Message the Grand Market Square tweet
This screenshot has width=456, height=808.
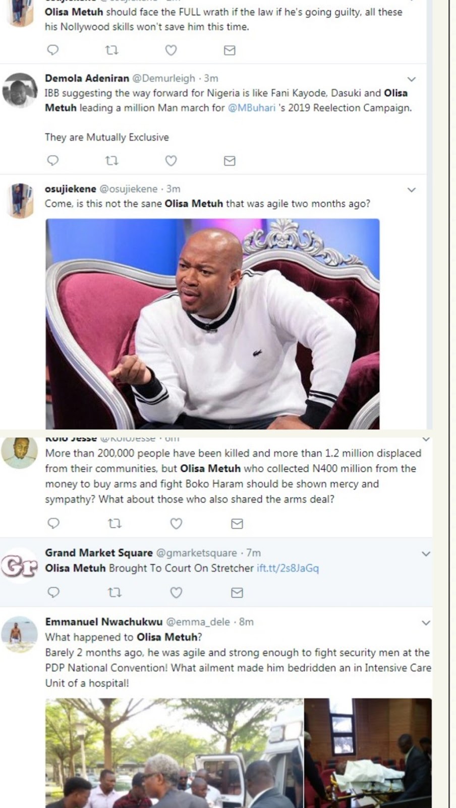coord(237,592)
